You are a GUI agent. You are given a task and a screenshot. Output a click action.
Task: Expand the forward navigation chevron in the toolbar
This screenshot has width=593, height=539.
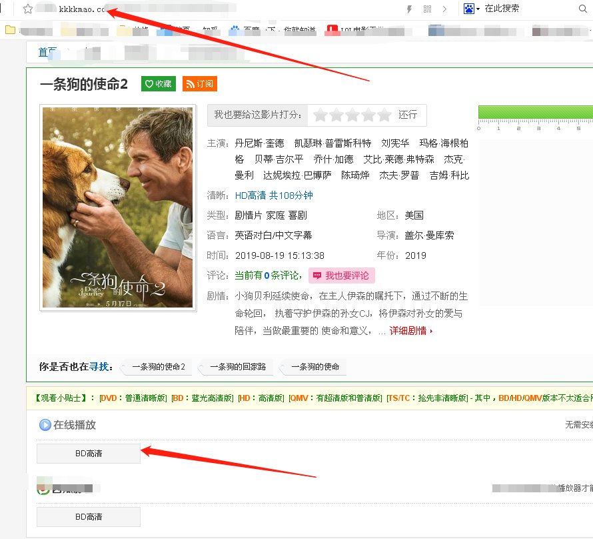[445, 9]
